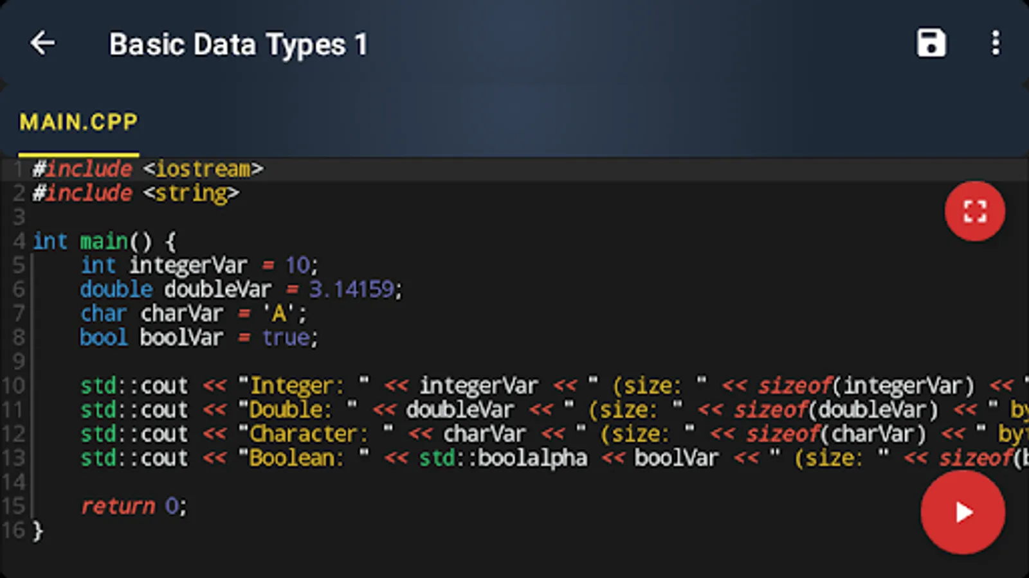
Task: Click 'std::boolalpha' on line 13
Action: click(x=504, y=458)
